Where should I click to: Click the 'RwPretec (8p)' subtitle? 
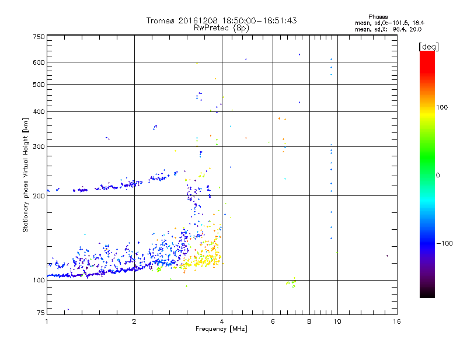click(221, 28)
